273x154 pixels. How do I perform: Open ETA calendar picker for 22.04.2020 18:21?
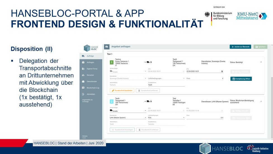point(222,72)
